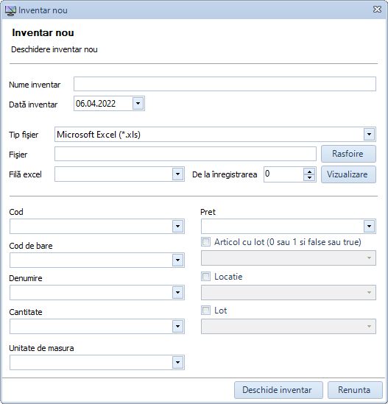Viewport: 388px width, 404px height.
Task: Expand the Cod column dropdown
Action: (178, 226)
